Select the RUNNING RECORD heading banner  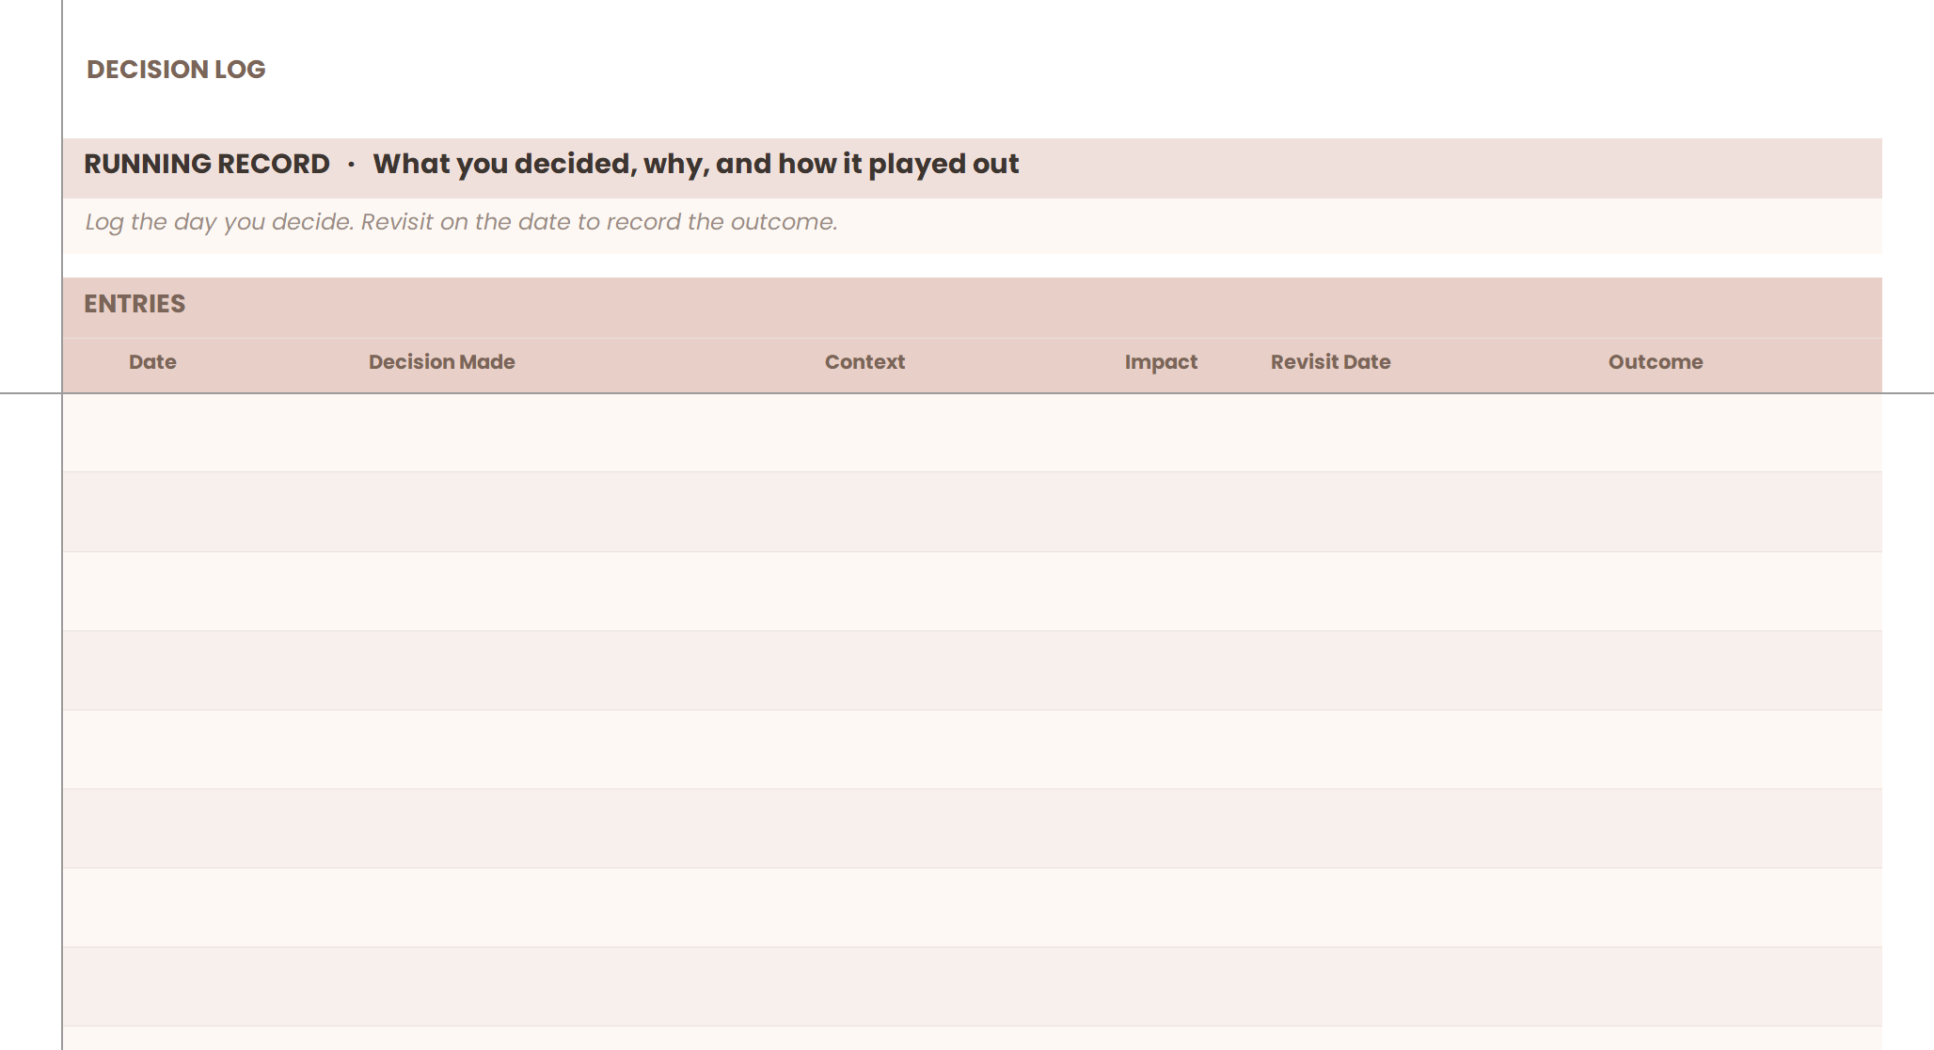(550, 165)
